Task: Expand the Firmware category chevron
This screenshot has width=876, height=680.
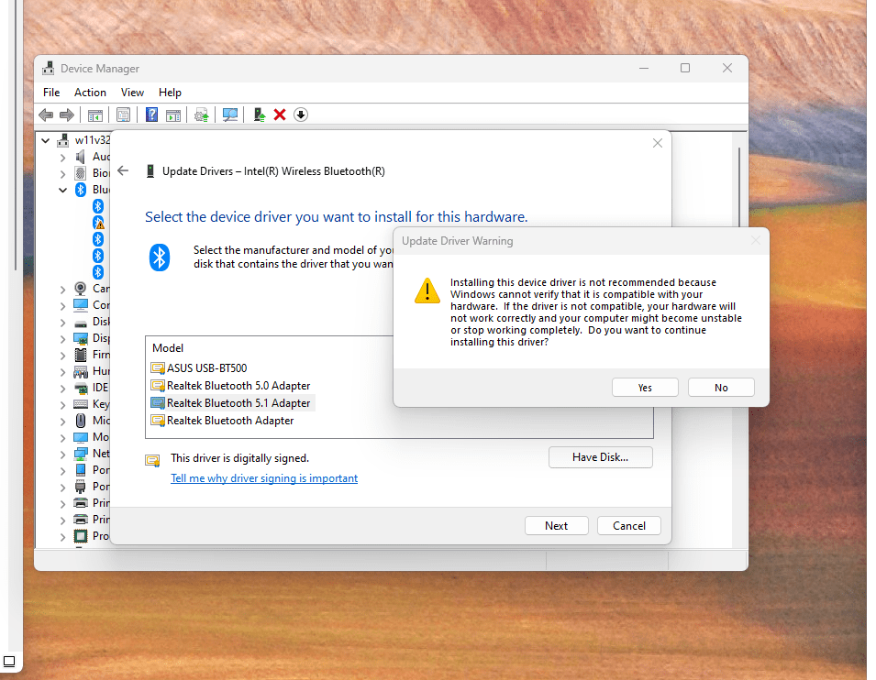Action: (x=62, y=355)
